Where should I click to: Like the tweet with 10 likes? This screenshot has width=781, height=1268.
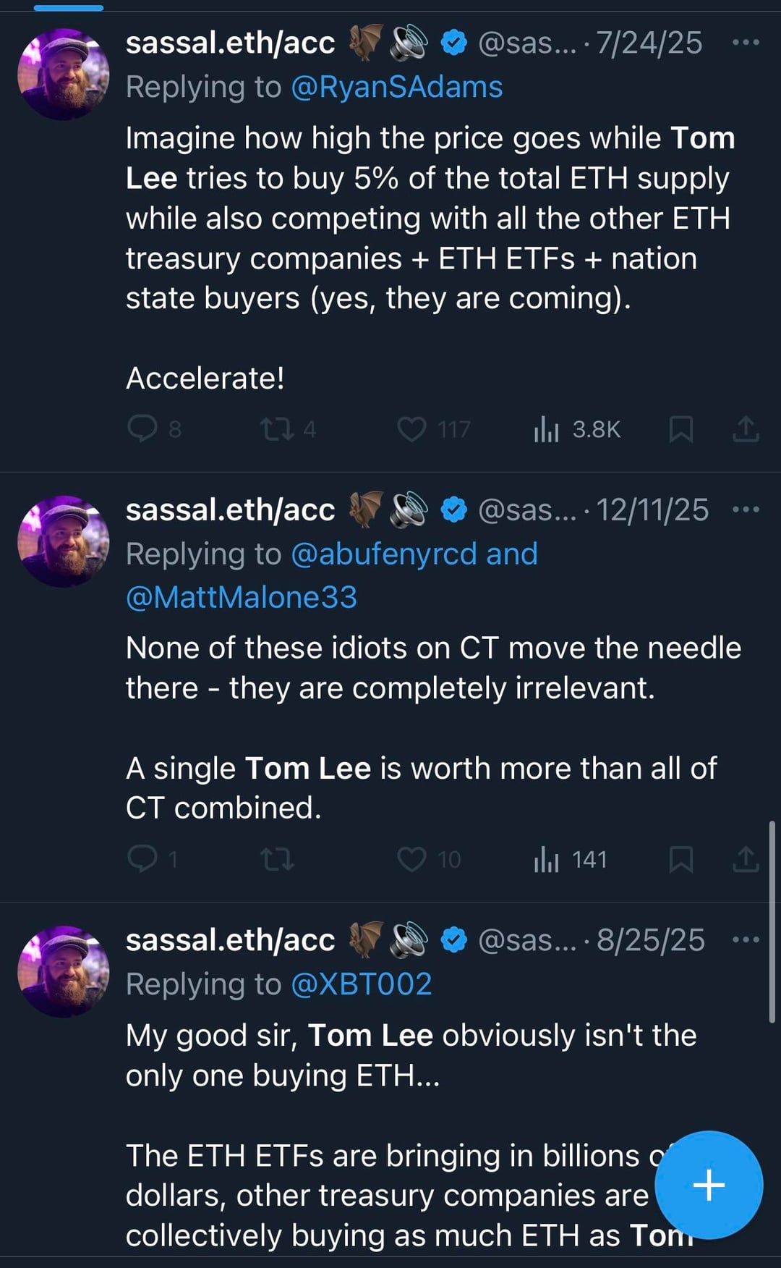click(x=411, y=859)
